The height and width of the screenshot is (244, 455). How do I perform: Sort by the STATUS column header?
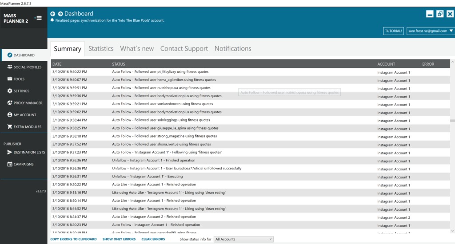tap(118, 64)
